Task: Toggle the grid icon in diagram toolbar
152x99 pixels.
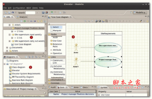Action: pos(144,21)
